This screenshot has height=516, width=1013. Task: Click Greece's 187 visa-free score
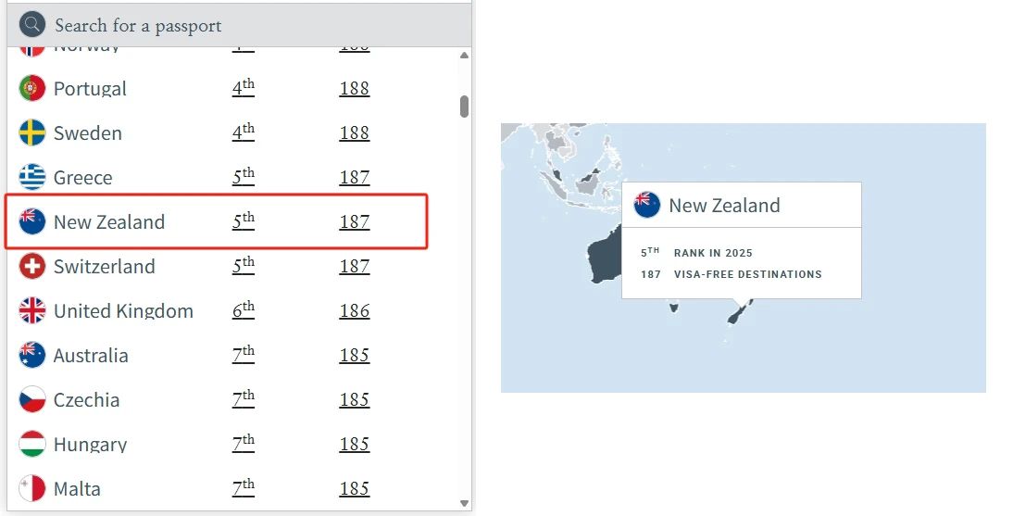355,177
